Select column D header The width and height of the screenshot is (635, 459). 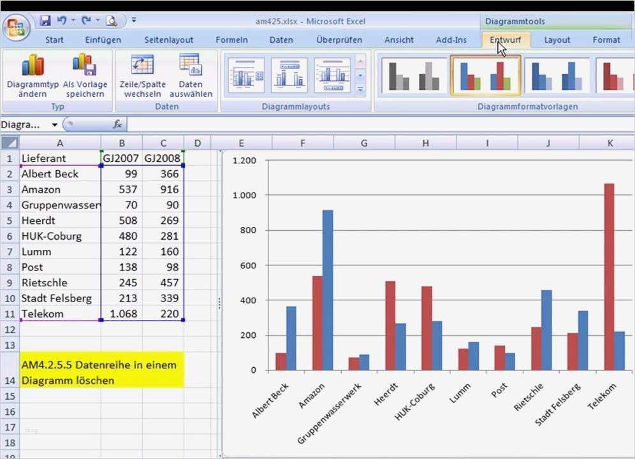click(x=197, y=143)
